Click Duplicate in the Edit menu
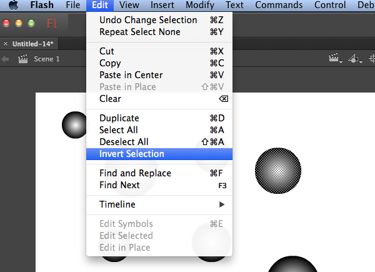Viewport: 375px width, 272px height. 119,118
